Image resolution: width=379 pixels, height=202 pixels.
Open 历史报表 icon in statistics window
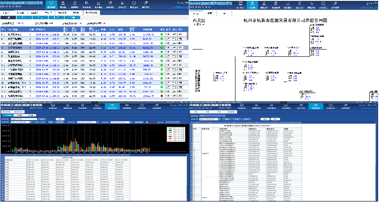pyautogui.click(x=82, y=105)
